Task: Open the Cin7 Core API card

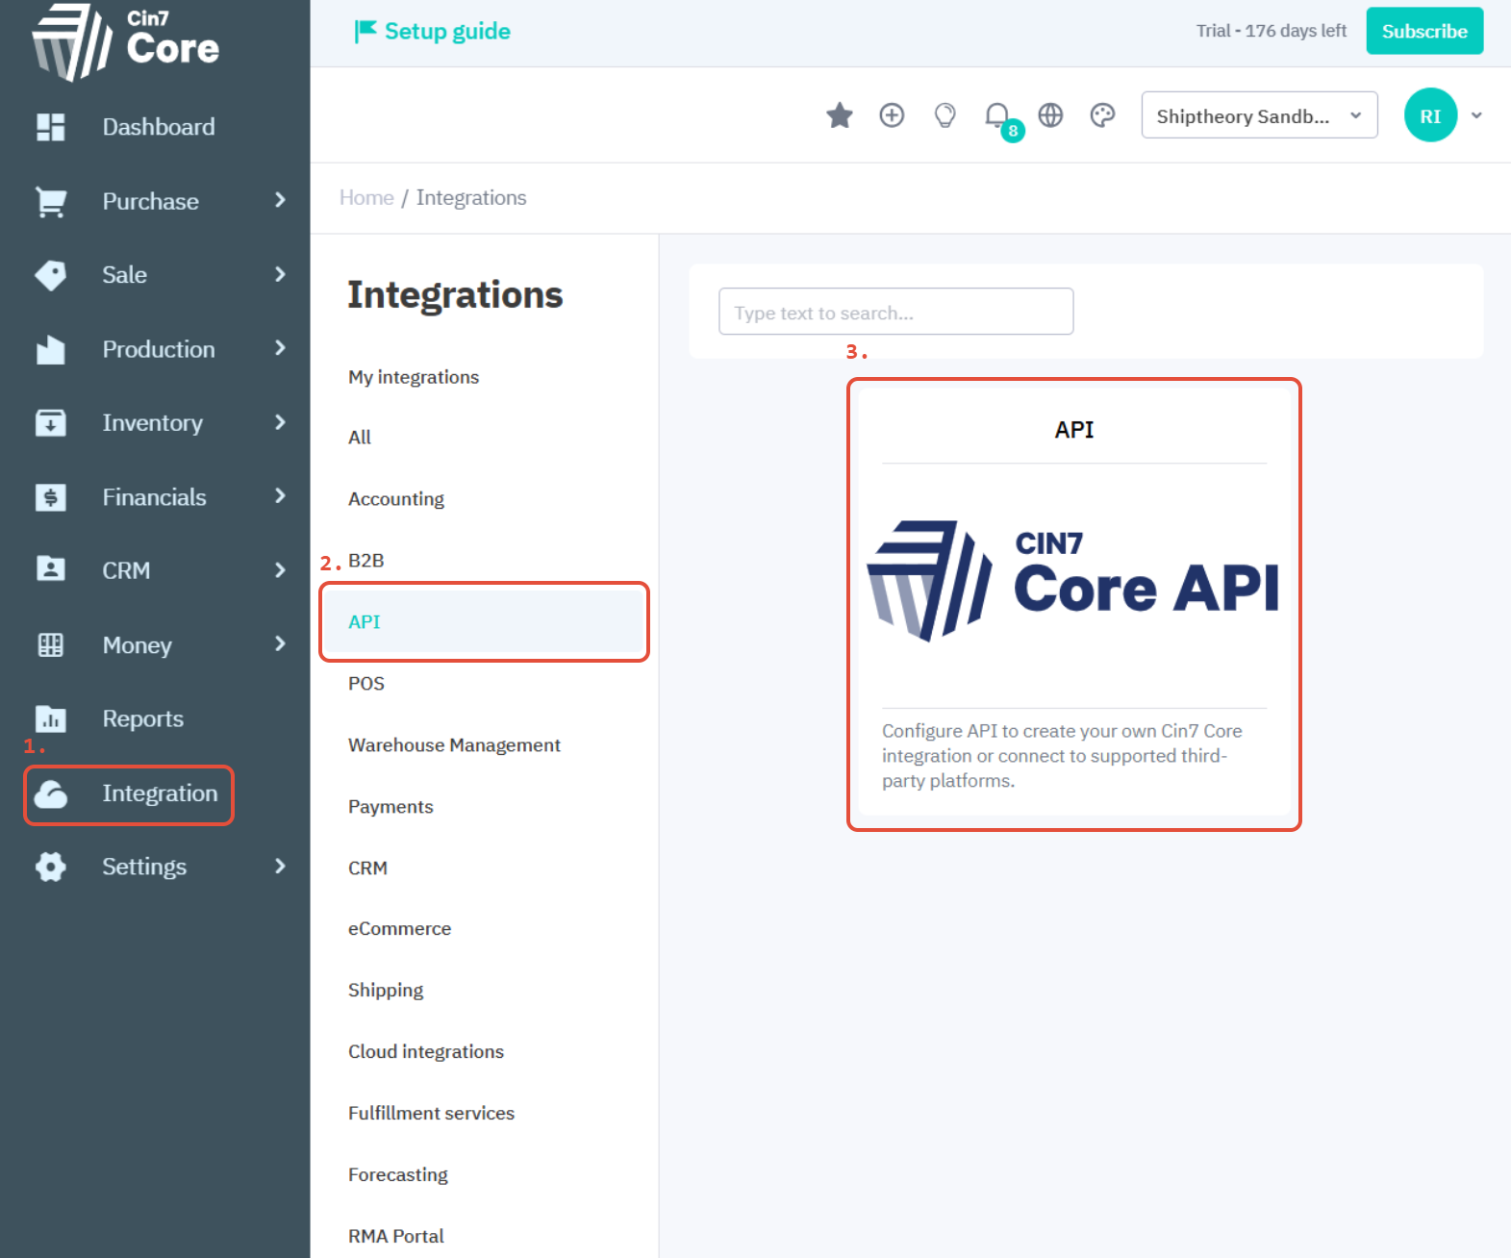Action: point(1074,604)
